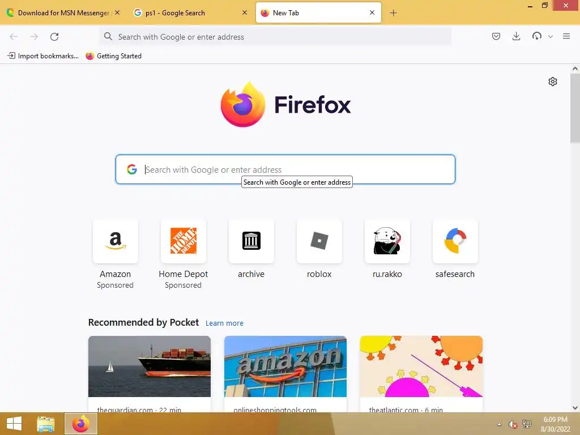
Task: Click the network tray icon
Action: 526,424
